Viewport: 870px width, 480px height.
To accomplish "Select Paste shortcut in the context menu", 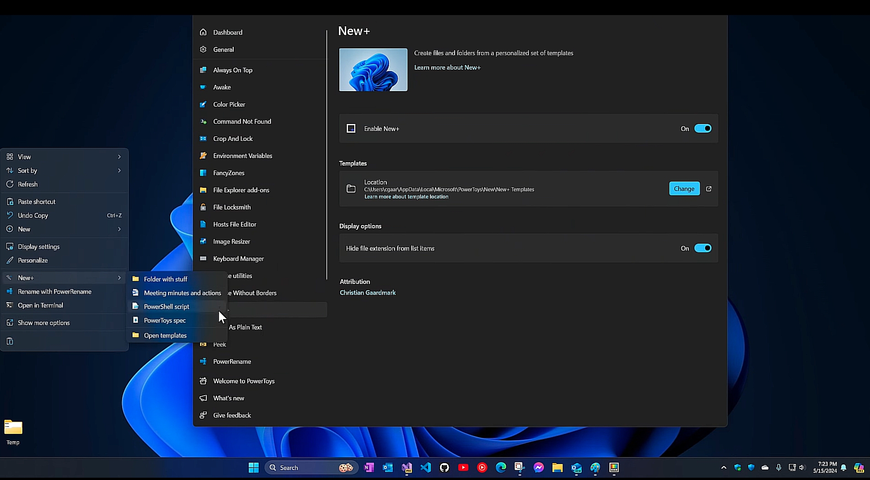I will 64,201.
